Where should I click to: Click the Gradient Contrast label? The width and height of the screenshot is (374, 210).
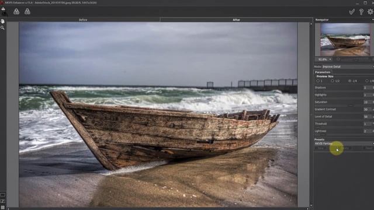point(325,109)
